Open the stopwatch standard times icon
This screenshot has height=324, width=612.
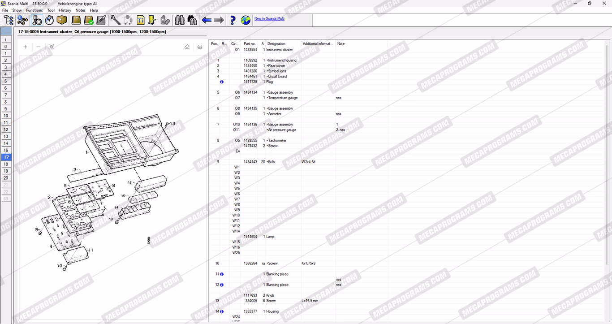[49, 20]
